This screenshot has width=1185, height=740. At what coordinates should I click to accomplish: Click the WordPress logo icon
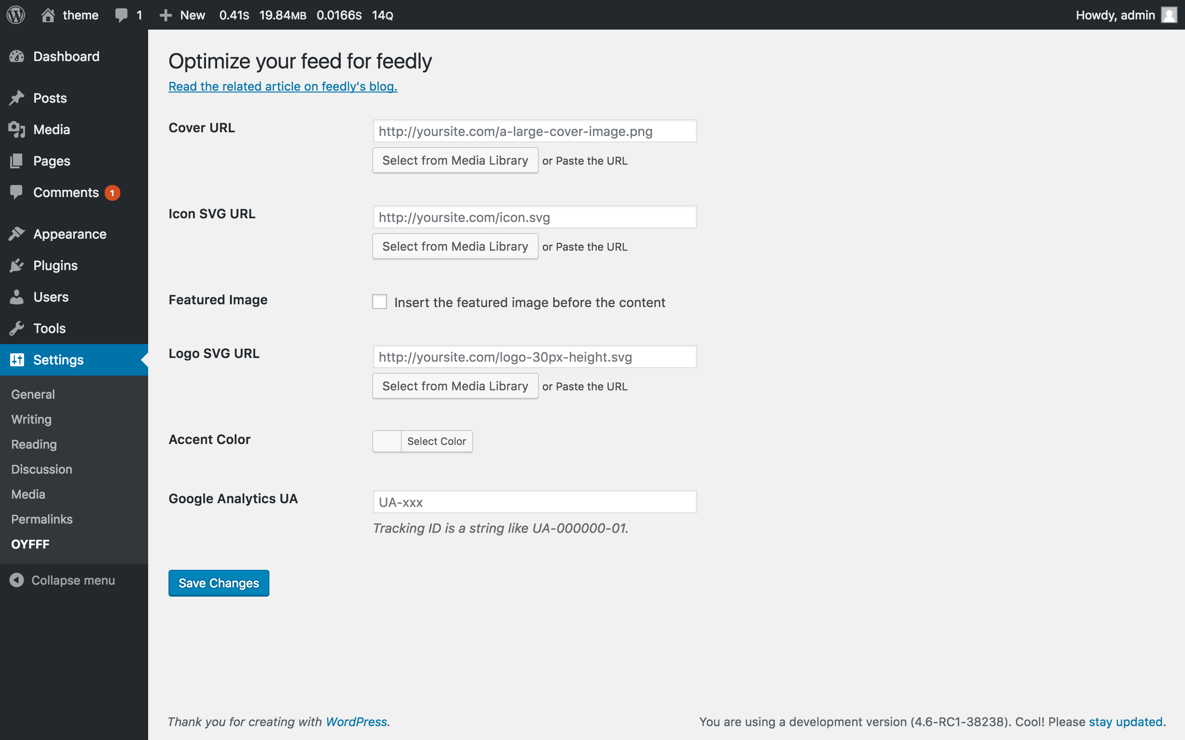(16, 15)
